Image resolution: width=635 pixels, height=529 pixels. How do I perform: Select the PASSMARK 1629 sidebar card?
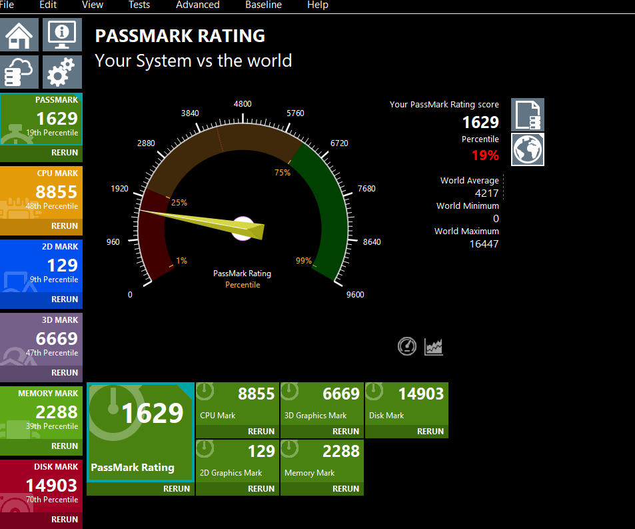tap(41, 119)
